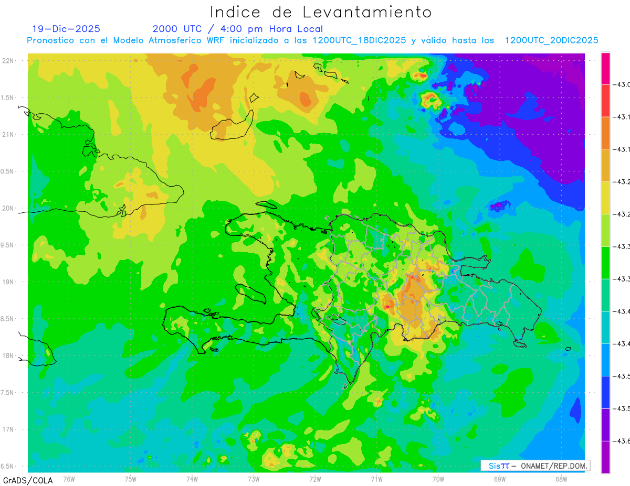Click the 17N latitude label

coord(9,429)
